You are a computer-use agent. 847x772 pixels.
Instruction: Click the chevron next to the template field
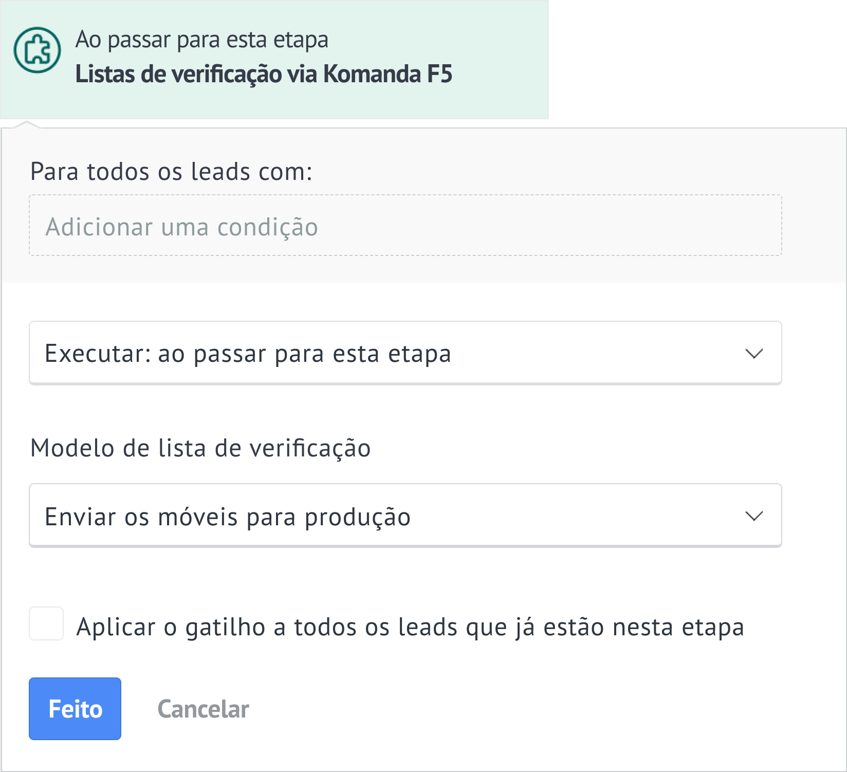point(753,515)
